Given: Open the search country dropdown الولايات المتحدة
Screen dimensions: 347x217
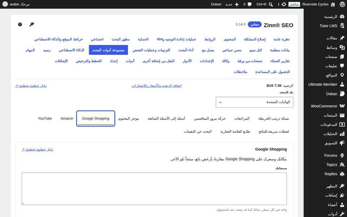Looking at the screenshot, I should tap(254, 102).
